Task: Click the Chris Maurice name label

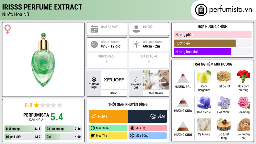Action: tap(156, 93)
